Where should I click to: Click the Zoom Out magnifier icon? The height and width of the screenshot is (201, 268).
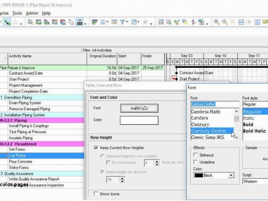[224, 22]
